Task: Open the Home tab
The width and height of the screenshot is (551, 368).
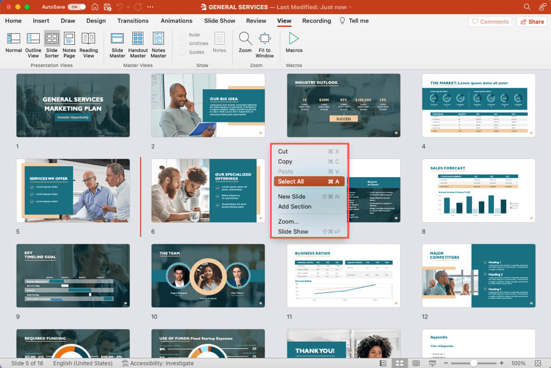Action: [13, 21]
